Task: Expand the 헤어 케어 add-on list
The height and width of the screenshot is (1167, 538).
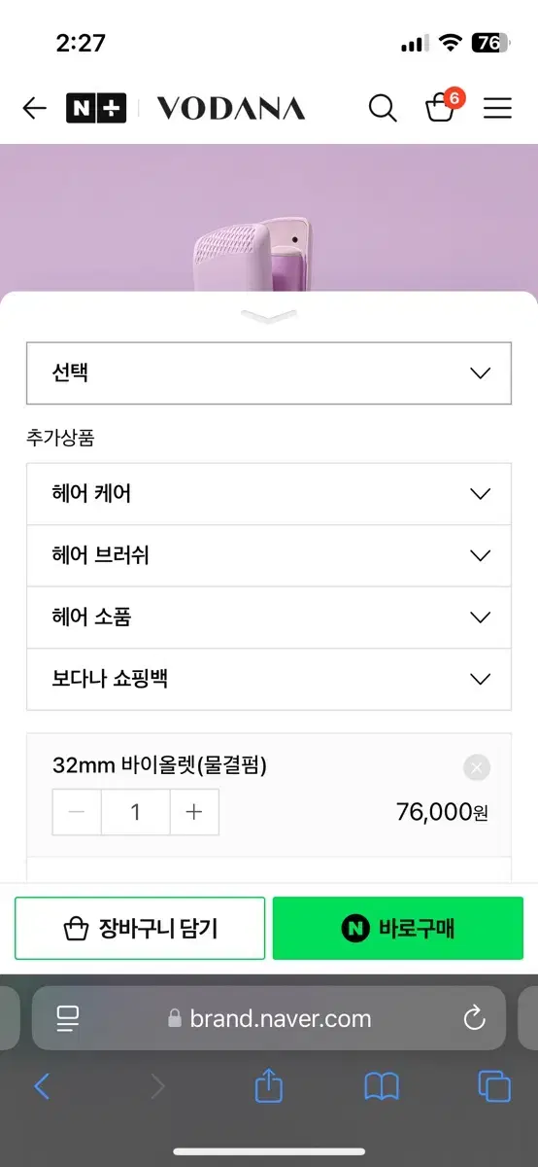Action: point(269,494)
